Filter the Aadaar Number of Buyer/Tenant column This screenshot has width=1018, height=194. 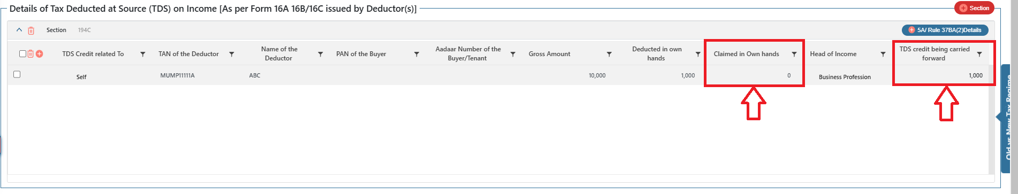click(513, 54)
